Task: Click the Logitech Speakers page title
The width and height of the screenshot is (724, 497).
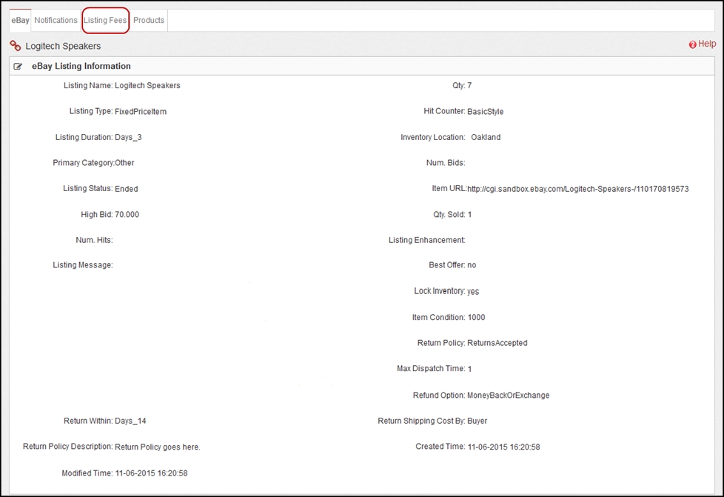Action: [63, 46]
